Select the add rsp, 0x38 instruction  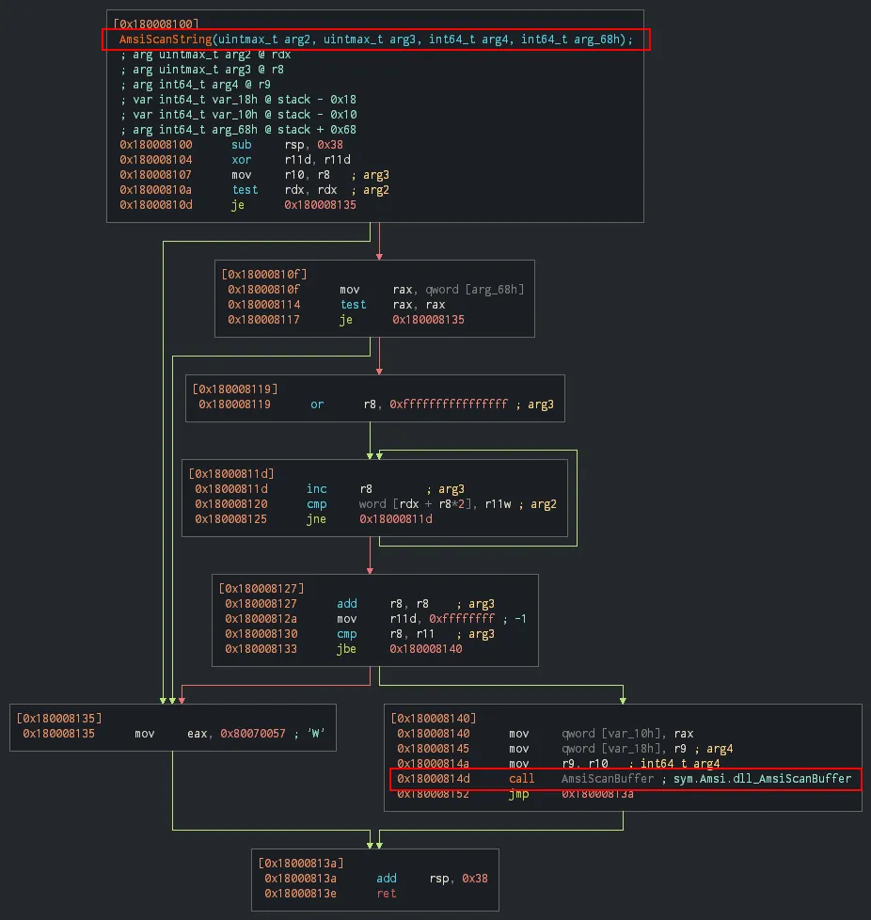click(x=423, y=879)
